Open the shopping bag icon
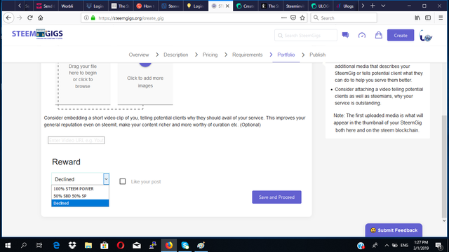Viewport: 449px width, 252px height. pos(379,35)
